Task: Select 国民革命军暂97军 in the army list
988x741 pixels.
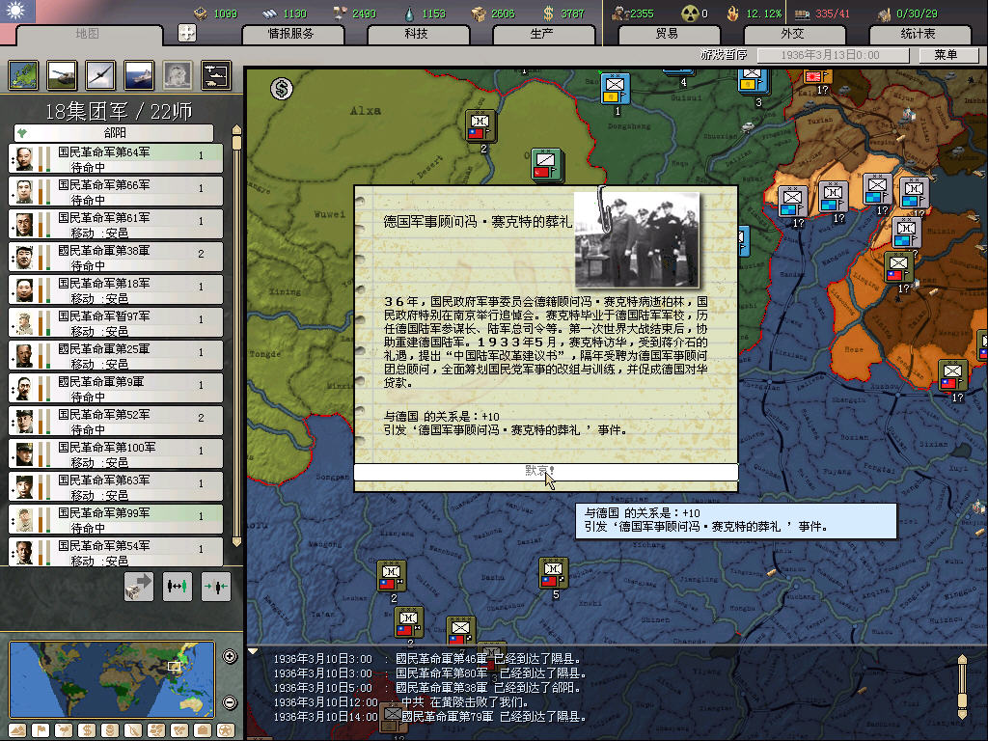Action: pyautogui.click(x=116, y=322)
